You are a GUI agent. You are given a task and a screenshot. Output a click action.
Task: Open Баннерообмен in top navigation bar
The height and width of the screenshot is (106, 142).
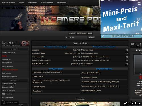click(62, 3)
